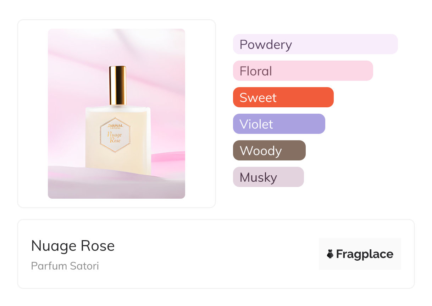The image size is (432, 306).
Task: Click the word 'Powdery' in the top accord
Action: point(266,44)
